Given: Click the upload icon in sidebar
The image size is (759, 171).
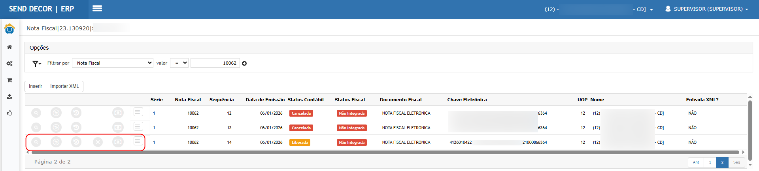Looking at the screenshot, I should 9,97.
